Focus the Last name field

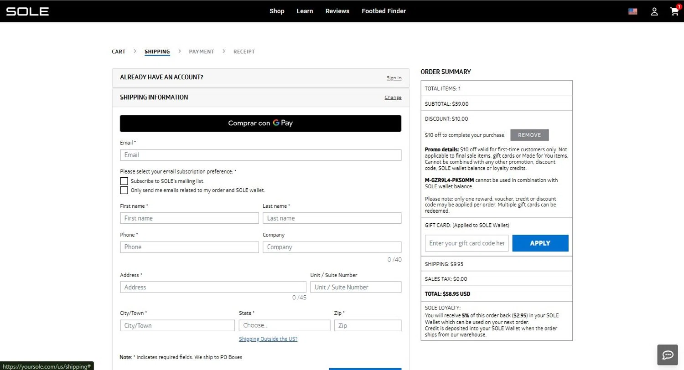332,218
